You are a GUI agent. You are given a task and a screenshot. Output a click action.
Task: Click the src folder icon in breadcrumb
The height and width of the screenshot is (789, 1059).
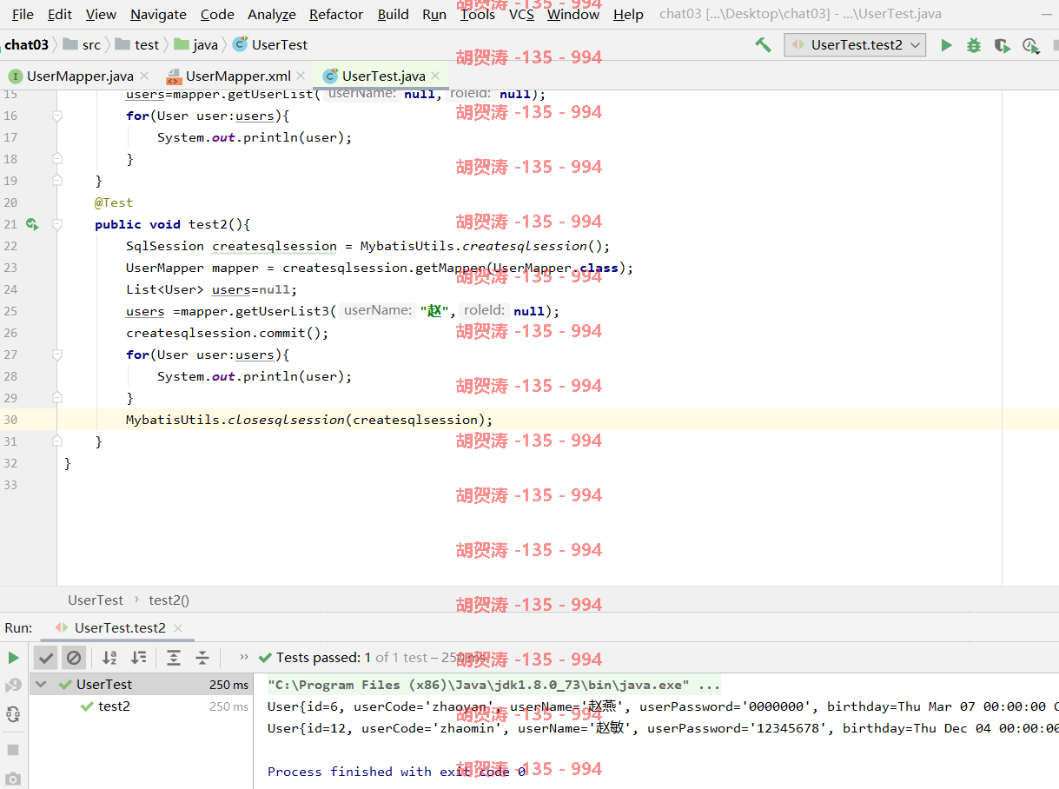pyautogui.click(x=70, y=44)
